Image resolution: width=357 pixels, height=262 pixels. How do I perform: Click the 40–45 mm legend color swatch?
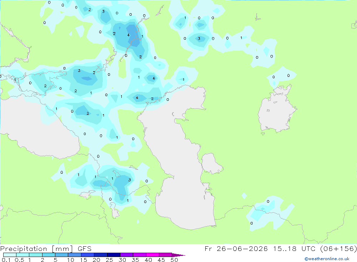coord(152,255)
